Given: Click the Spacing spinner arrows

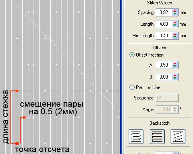Looking at the screenshot, I should click(175, 12).
